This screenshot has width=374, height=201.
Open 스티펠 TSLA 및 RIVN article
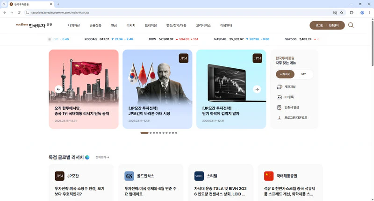tap(220, 191)
